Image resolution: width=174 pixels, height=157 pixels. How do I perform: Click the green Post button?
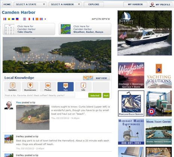click(106, 96)
